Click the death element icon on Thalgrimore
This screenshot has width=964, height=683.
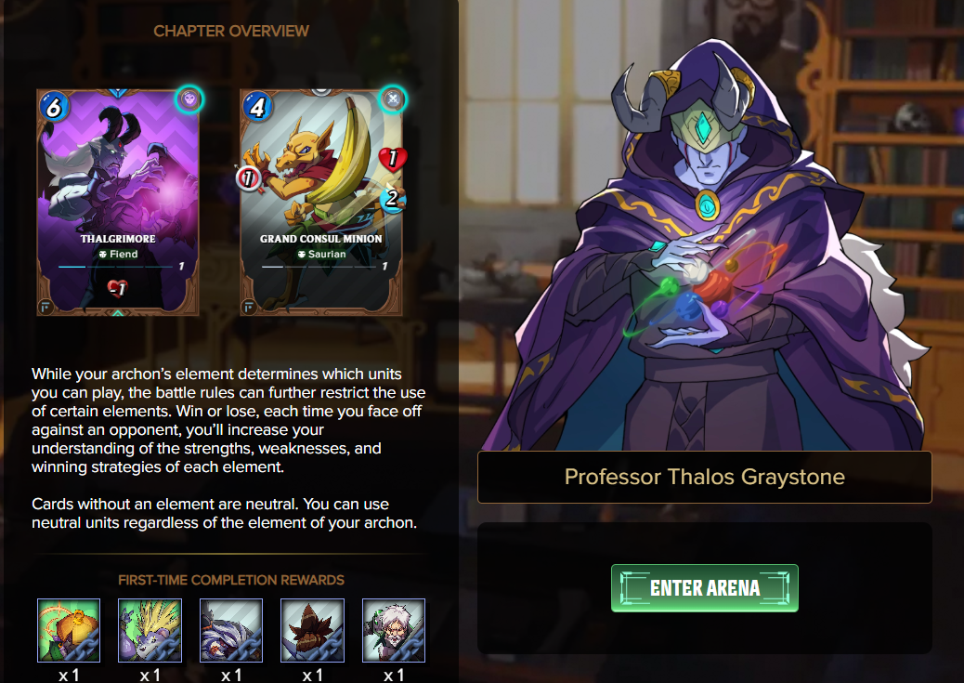pyautogui.click(x=189, y=99)
